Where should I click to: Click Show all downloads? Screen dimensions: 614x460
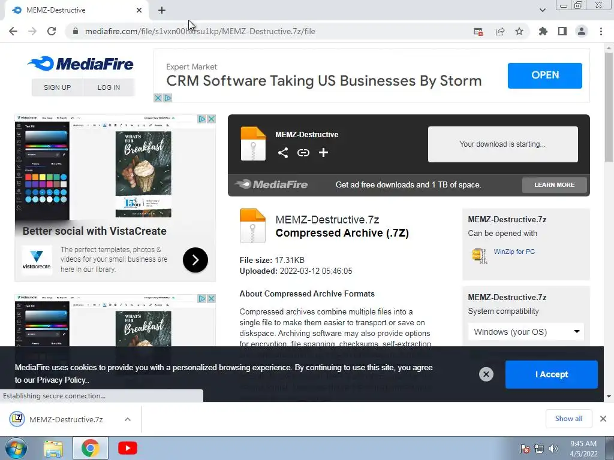[x=568, y=419]
